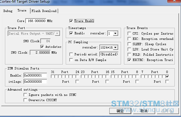Click the 取消 (Cancel) button
181x117 pixels.
coord(144,111)
